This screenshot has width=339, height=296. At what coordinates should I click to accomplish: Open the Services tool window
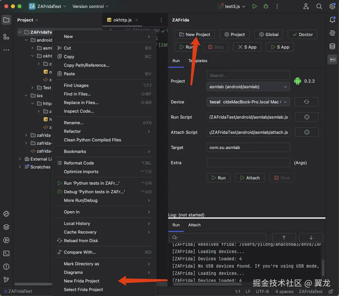tap(6, 240)
